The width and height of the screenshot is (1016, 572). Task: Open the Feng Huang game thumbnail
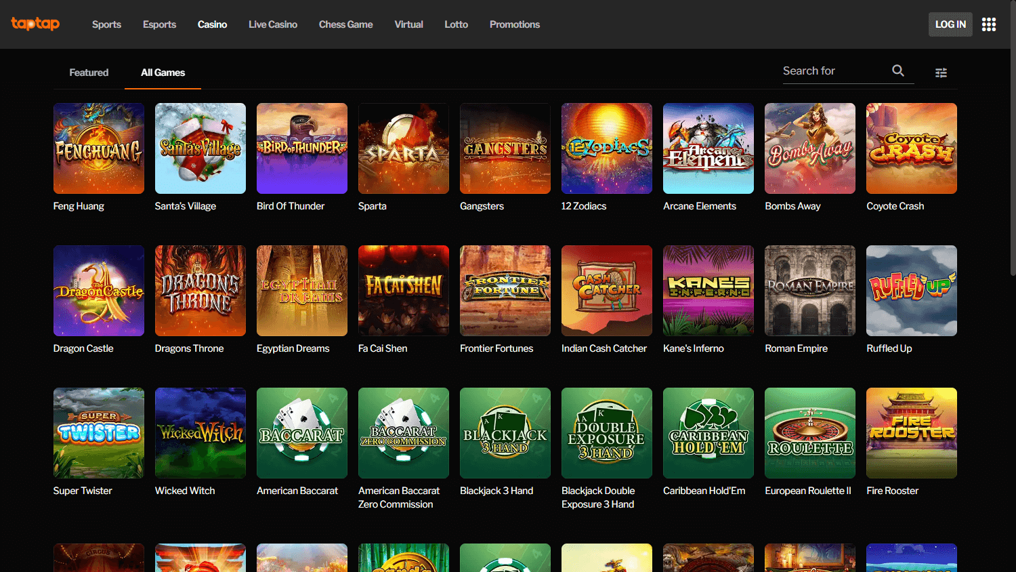(x=98, y=148)
